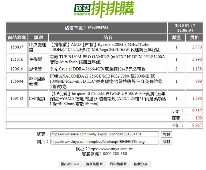Click the 小計 label
Viewport: 206px width, 170px height.
177,111
